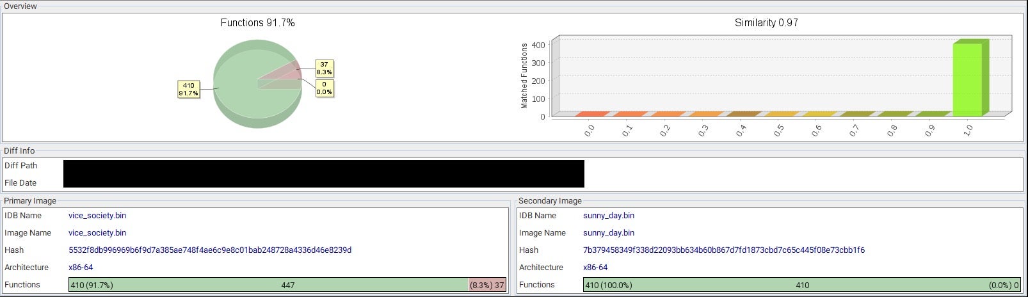
Task: Select the primary image hash starting 5532f8db
Action: (210, 250)
